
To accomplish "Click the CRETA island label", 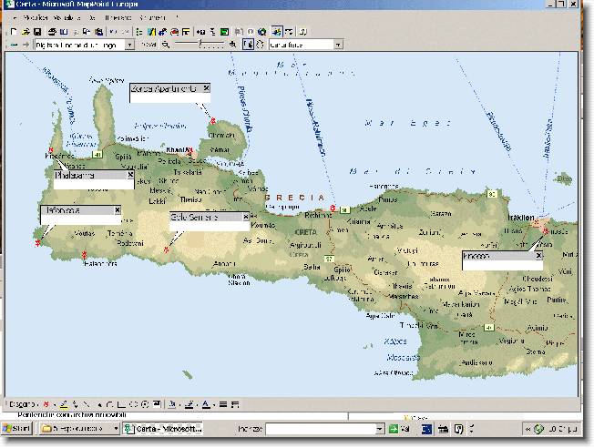I will (x=305, y=232).
